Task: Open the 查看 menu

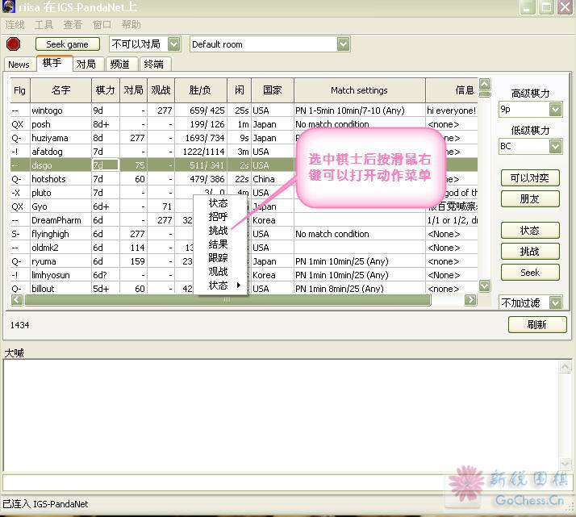Action: tap(73, 25)
